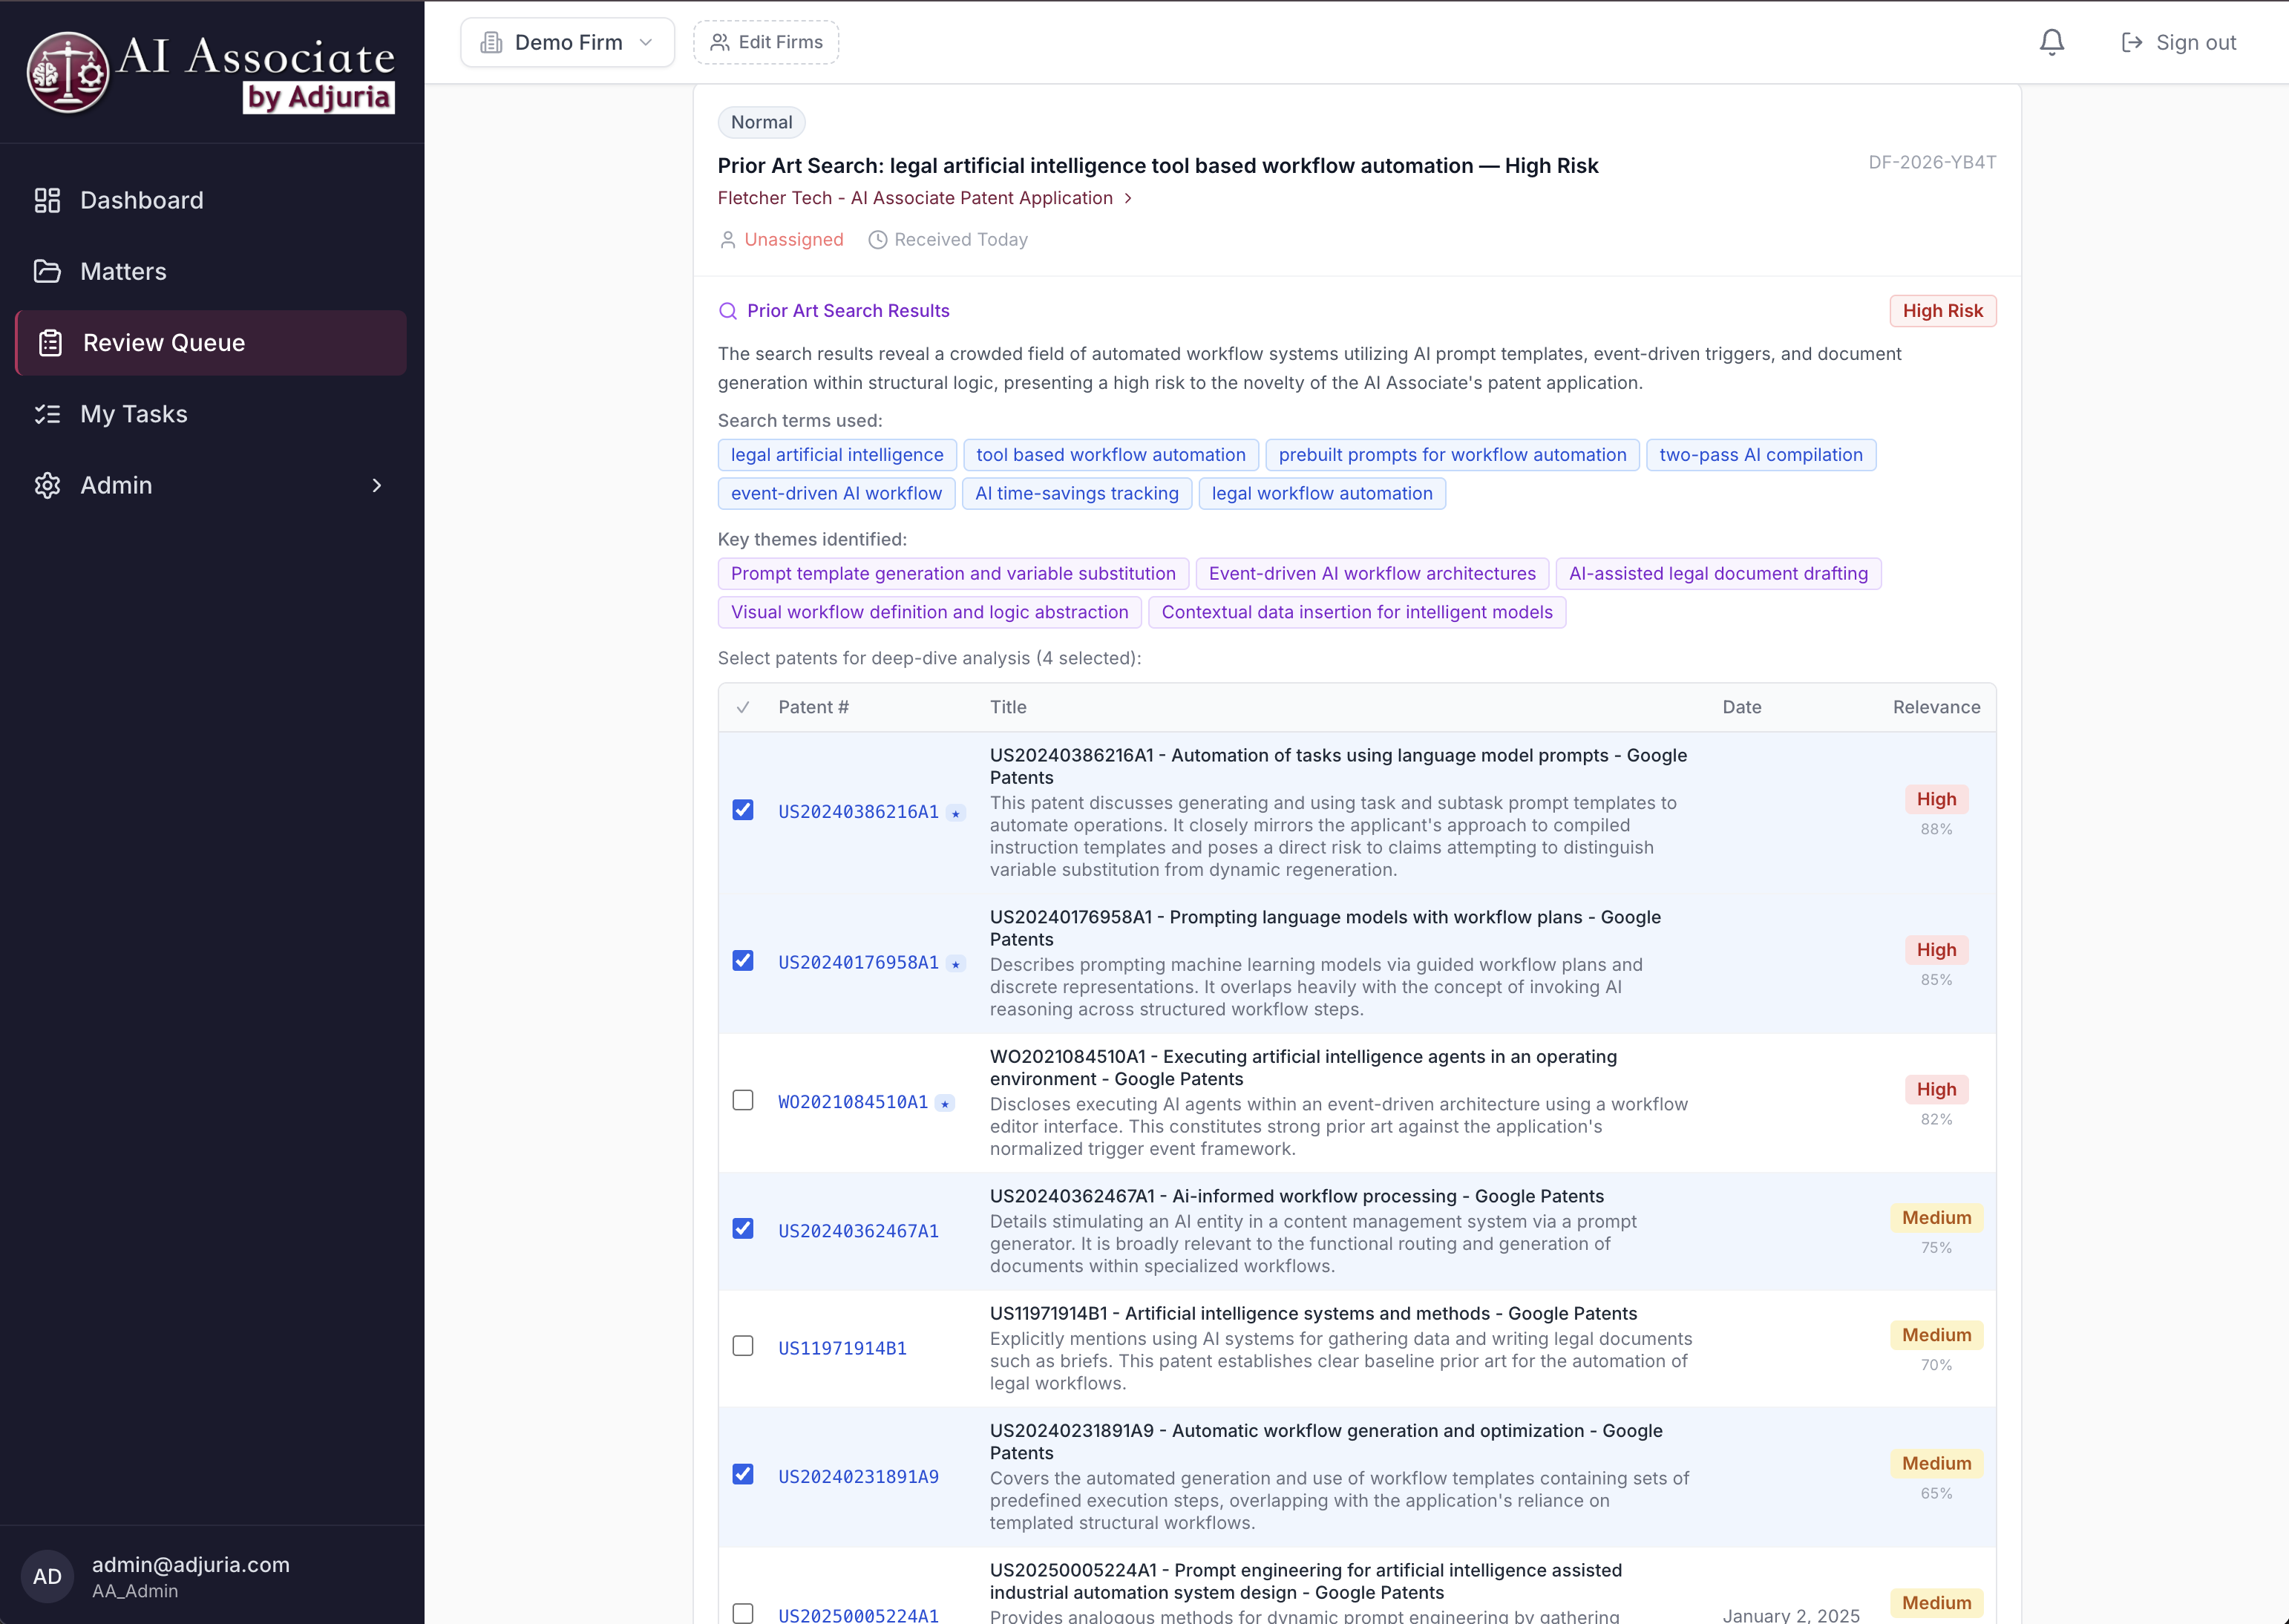The height and width of the screenshot is (1624, 2289).
Task: Expand the Admin submenu chevron
Action: click(x=377, y=485)
